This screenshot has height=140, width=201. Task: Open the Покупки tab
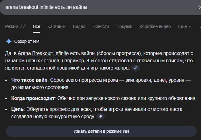(124, 26)
